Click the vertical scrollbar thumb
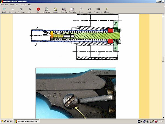The height and width of the screenshot is (124, 165). click(163, 59)
